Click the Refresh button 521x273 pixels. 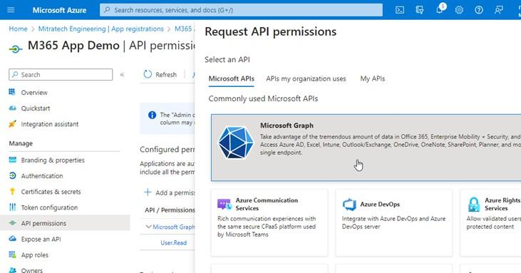point(160,74)
